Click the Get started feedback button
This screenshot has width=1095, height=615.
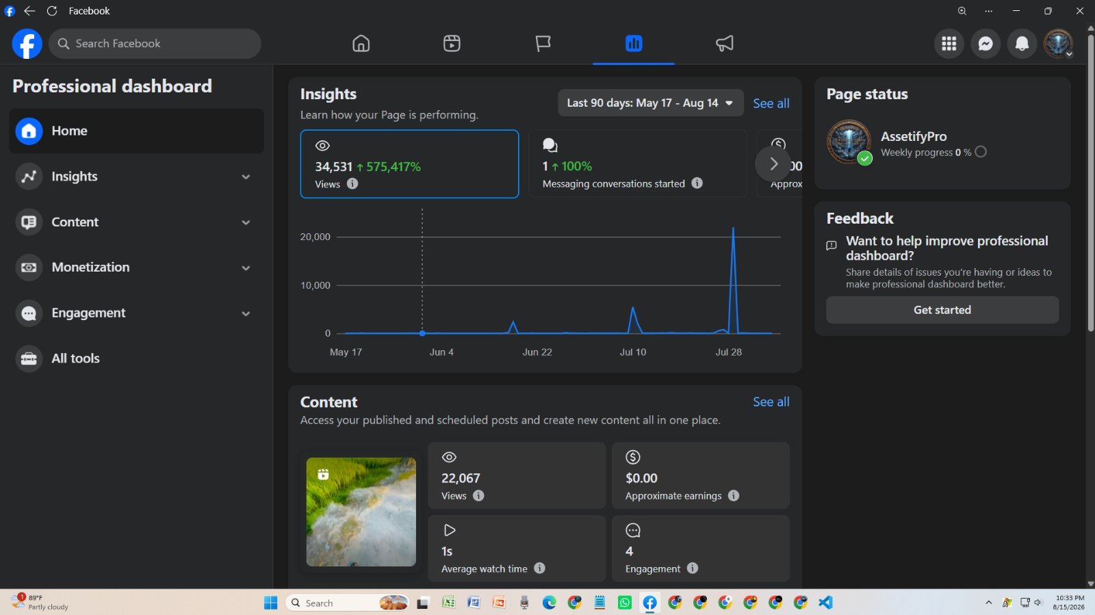(942, 310)
